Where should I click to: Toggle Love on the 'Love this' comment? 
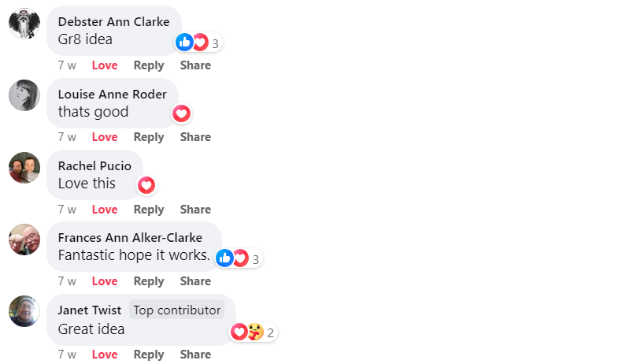click(105, 210)
